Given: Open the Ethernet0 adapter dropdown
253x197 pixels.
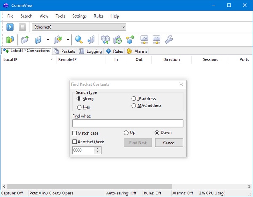Looking at the screenshot, I should (x=79, y=27).
